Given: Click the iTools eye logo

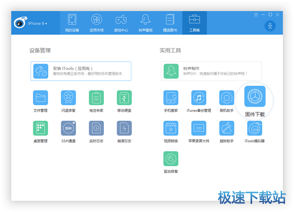Looking at the screenshot, I should point(20,23).
